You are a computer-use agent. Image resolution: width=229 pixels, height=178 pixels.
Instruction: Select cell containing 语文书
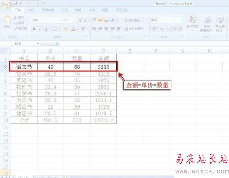(x=24, y=67)
